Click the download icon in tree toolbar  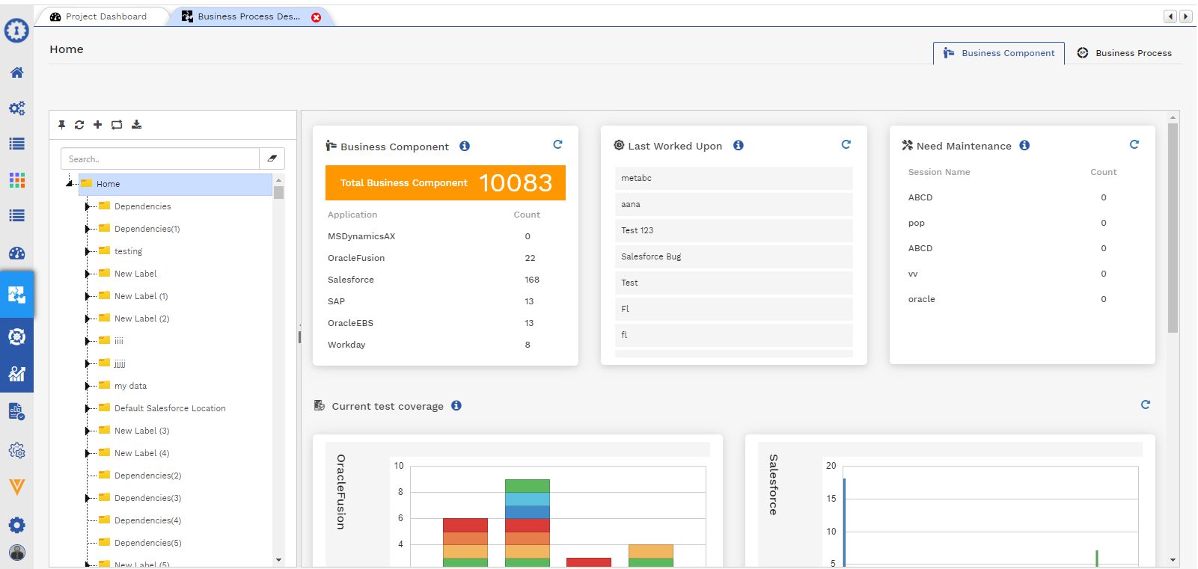pyautogui.click(x=136, y=125)
